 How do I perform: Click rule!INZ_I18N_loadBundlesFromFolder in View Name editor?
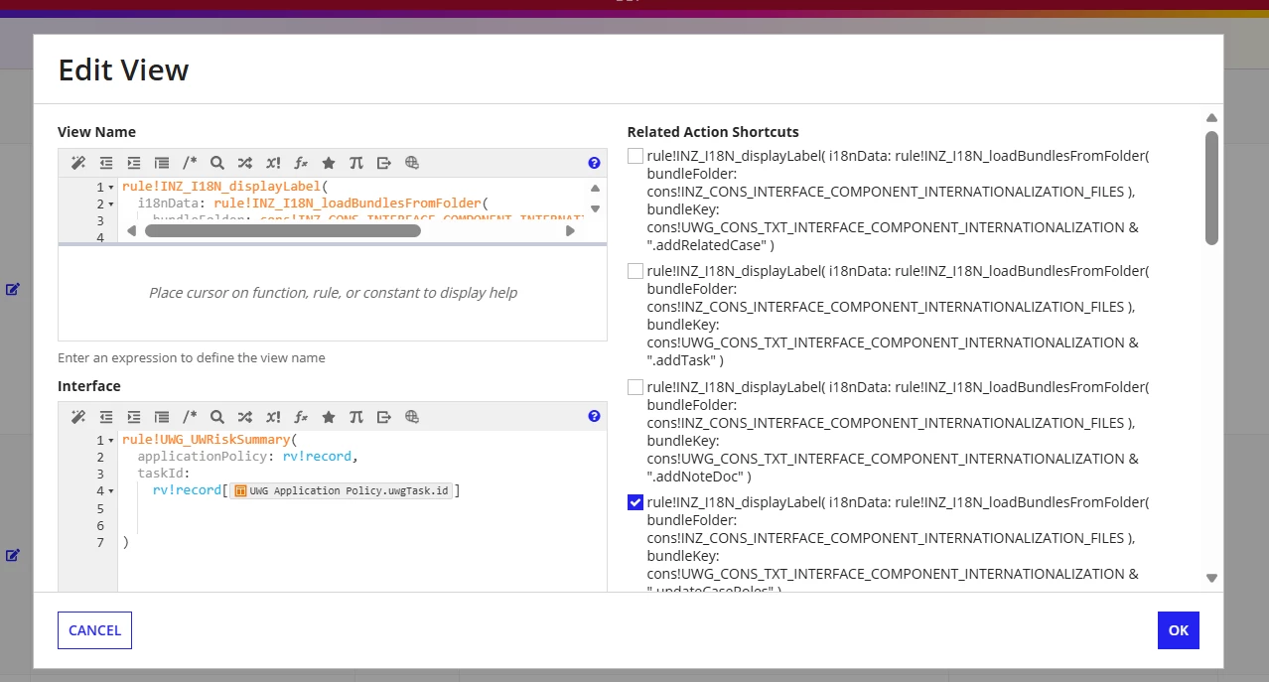pos(347,204)
